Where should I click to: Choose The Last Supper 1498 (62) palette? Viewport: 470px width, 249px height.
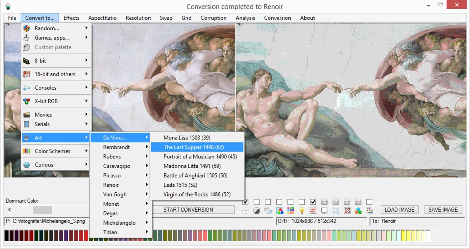click(197, 147)
